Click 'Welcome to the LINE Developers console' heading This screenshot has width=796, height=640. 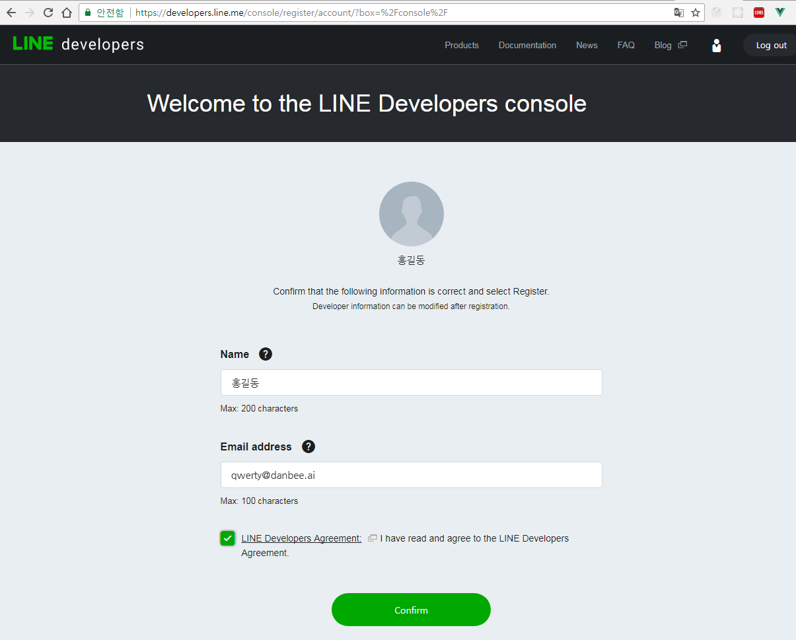(367, 103)
